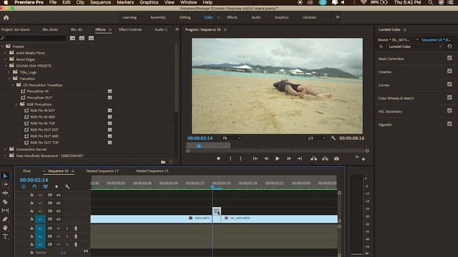The width and height of the screenshot is (458, 257).
Task: Click the Effects search field
Action: 34,38
